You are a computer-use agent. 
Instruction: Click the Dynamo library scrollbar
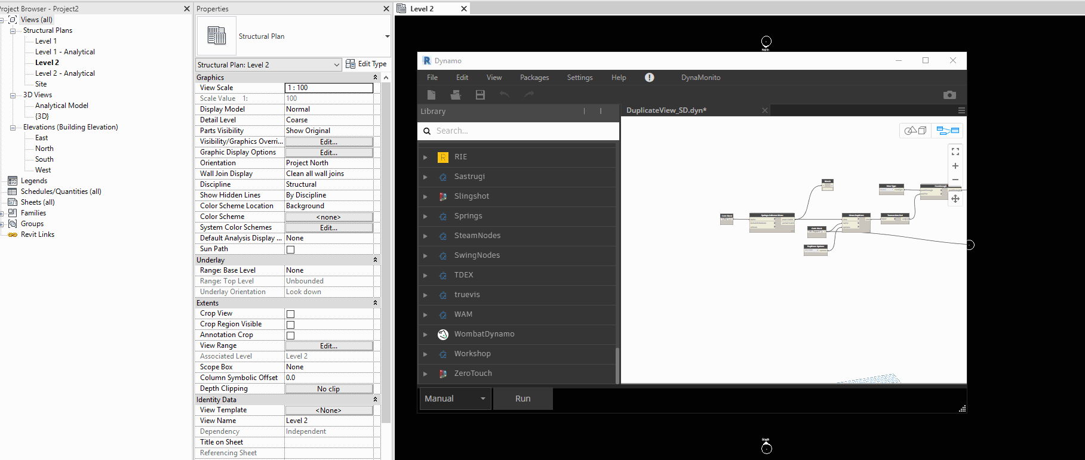pyautogui.click(x=617, y=366)
